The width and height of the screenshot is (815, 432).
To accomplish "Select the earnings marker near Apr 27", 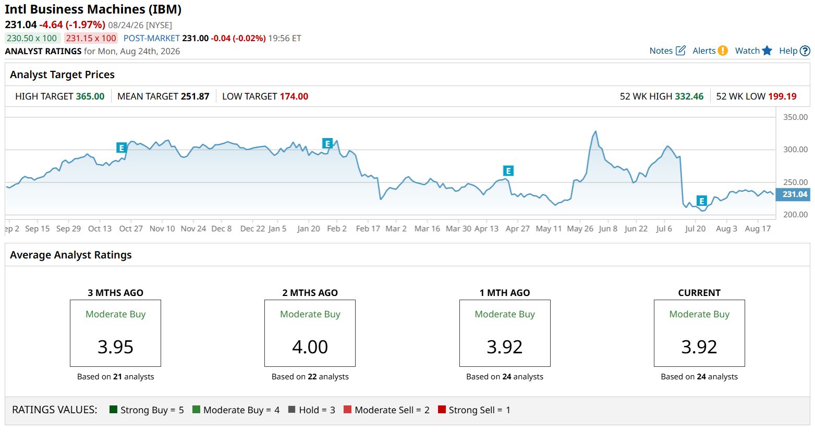I will (508, 171).
